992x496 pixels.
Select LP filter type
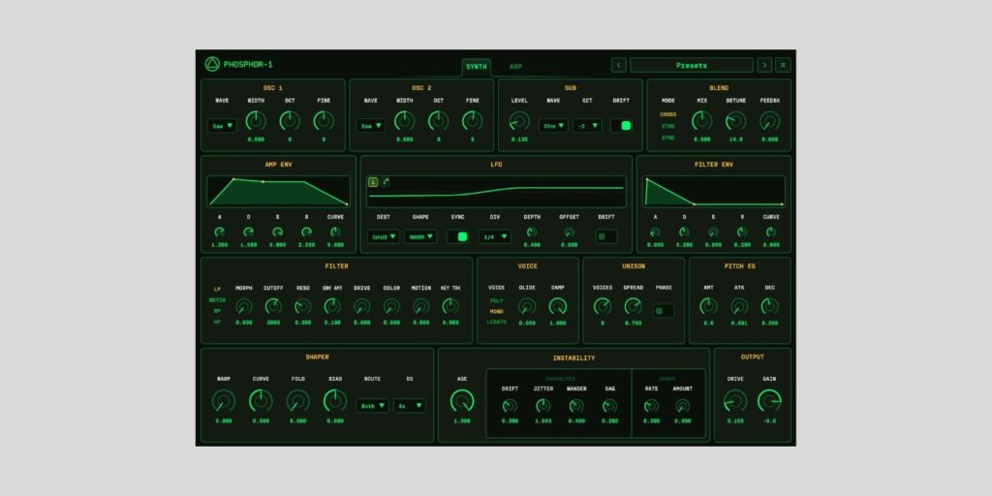pyautogui.click(x=217, y=289)
